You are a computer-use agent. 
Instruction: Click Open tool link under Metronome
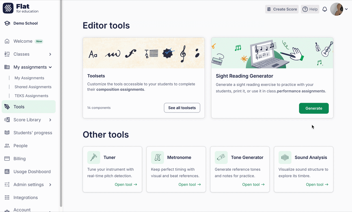click(189, 185)
